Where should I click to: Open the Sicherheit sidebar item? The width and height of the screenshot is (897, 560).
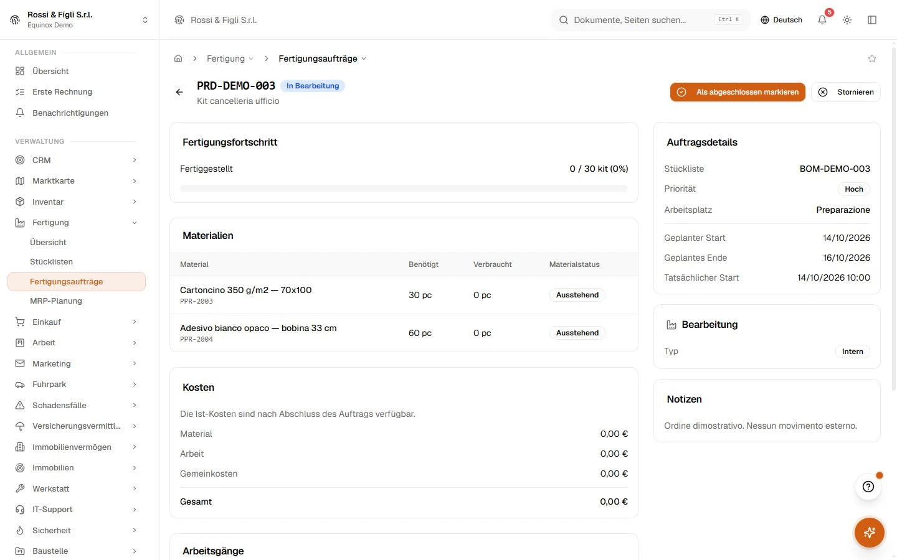coord(76,530)
